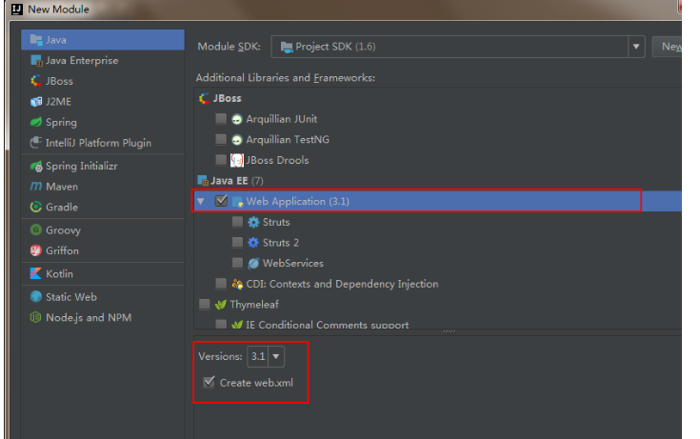Click the Spring leaf icon
Screen dimensions: 700x439
tap(36, 122)
